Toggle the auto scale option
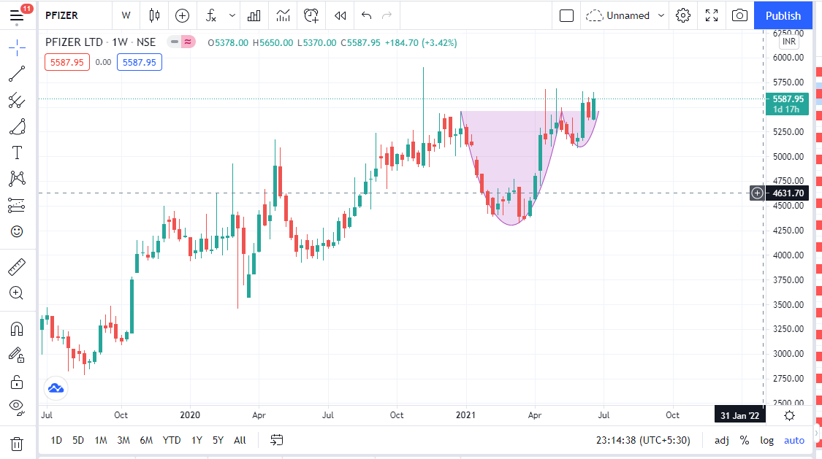Screen dimensions: 822x459 click(794, 440)
